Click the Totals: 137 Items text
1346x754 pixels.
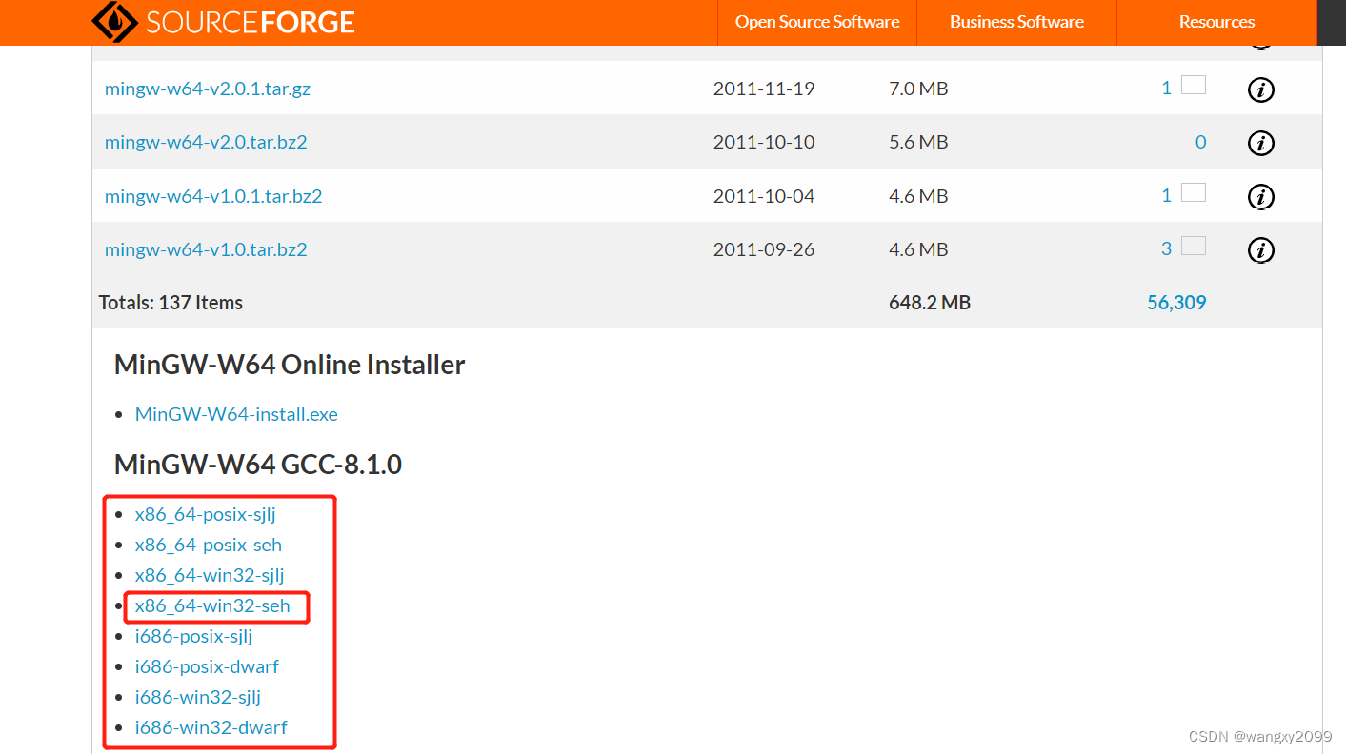click(171, 303)
